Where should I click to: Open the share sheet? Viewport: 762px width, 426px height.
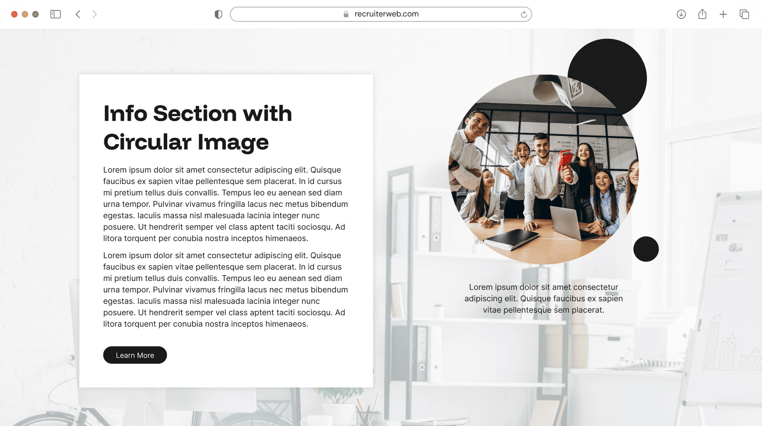pyautogui.click(x=702, y=14)
